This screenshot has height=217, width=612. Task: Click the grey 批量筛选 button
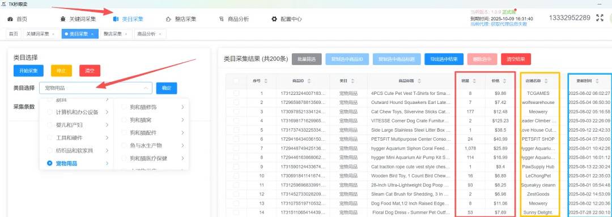[307, 59]
